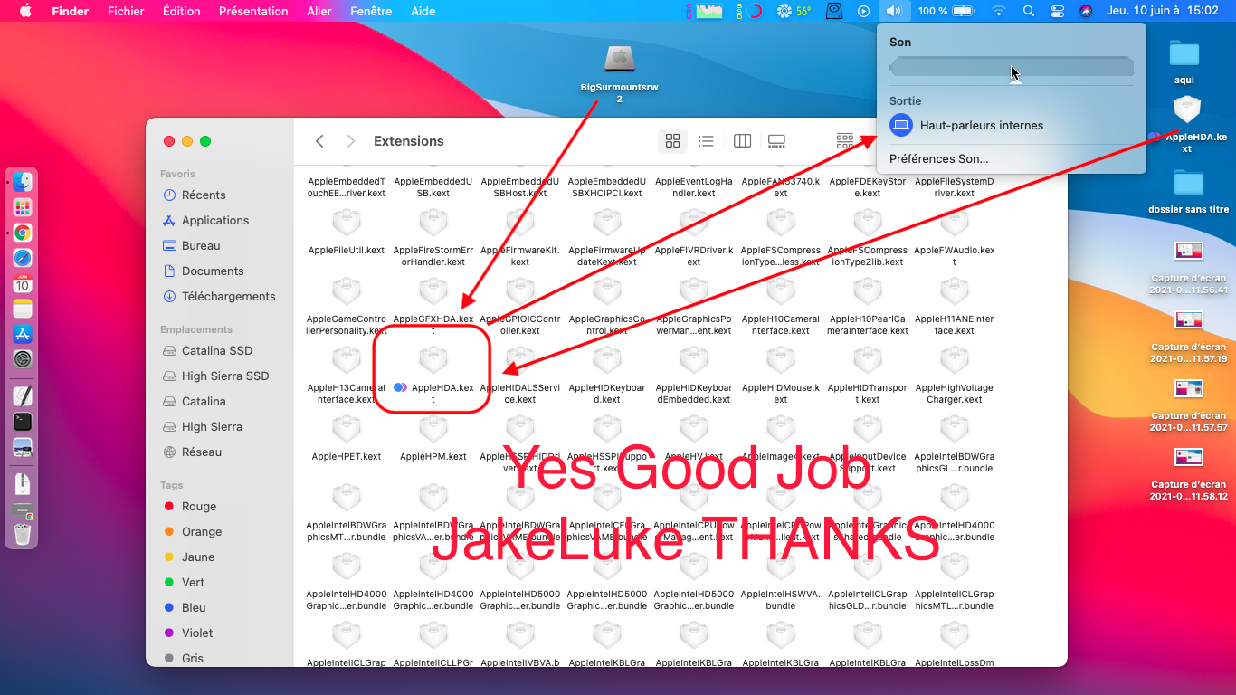The width and height of the screenshot is (1236, 695).
Task: Open Calendar from the Dock
Action: point(23,283)
